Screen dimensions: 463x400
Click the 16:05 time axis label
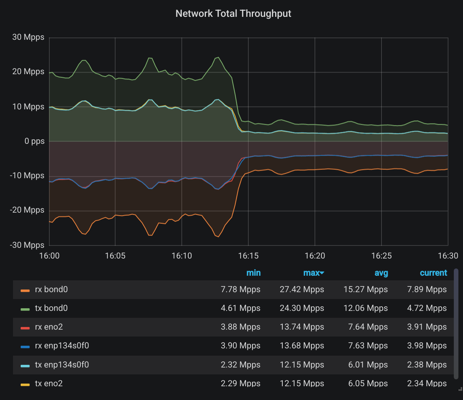115,256
